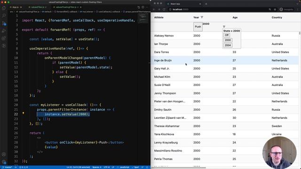The width and height of the screenshot is (301, 169).
Task: Click the Spell checker status item
Action: point(135,167)
